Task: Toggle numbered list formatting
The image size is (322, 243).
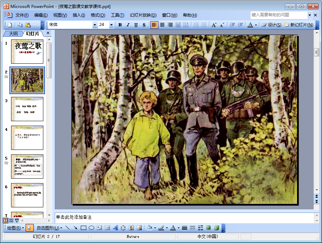Action: click(196, 25)
